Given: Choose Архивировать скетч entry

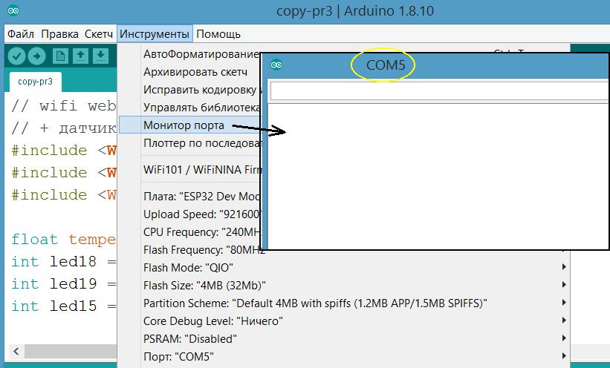Looking at the screenshot, I should (195, 72).
